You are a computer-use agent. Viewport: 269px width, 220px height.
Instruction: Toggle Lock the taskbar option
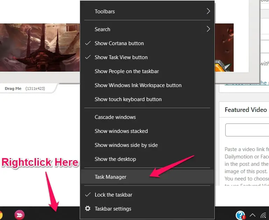147,194
